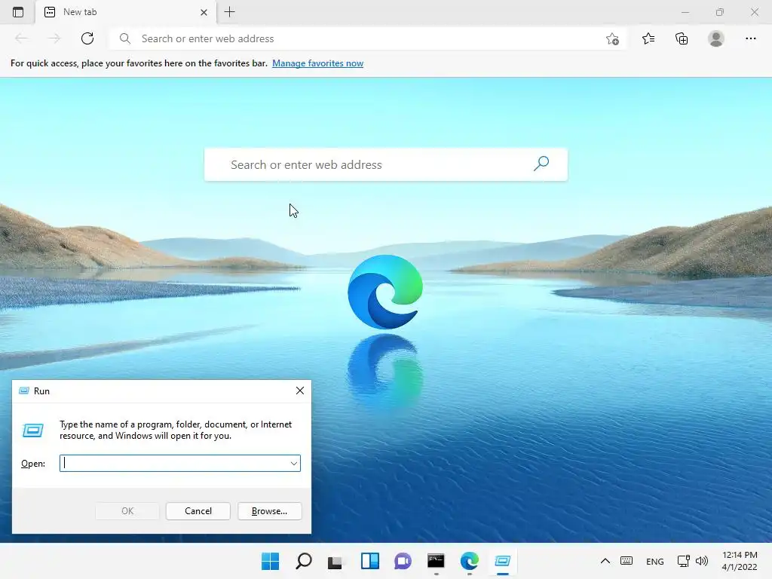Restore down the Edge browser window
Viewport: 772px width, 579px height.
720,12
